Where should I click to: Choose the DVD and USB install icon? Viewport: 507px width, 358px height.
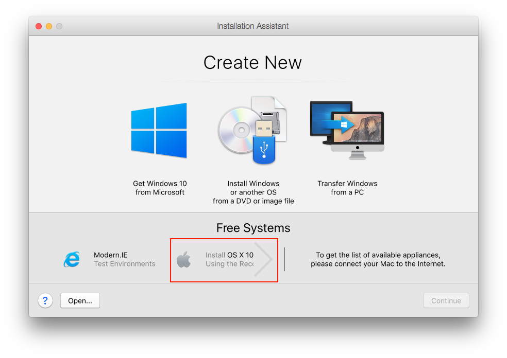[252, 130]
